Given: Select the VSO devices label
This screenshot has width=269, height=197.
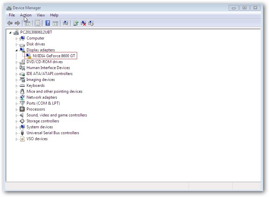Looking at the screenshot, I should pyautogui.click(x=37, y=139).
